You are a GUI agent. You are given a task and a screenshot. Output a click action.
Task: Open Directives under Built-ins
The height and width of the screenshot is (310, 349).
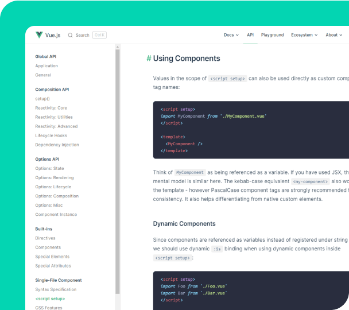point(45,238)
